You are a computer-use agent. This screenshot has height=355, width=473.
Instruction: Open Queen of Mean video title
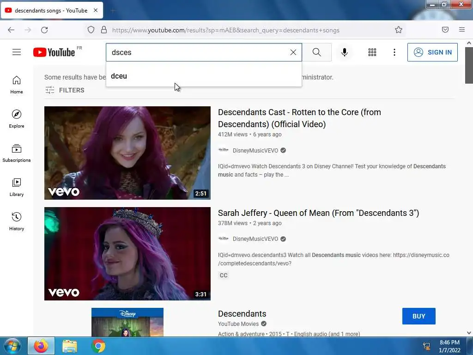point(318,213)
